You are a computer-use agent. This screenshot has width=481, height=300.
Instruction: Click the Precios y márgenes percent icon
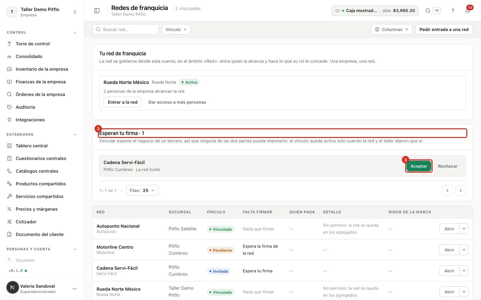pyautogui.click(x=9, y=209)
